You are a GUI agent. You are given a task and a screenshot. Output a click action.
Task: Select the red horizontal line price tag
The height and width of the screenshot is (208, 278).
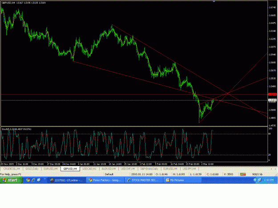point(272,94)
